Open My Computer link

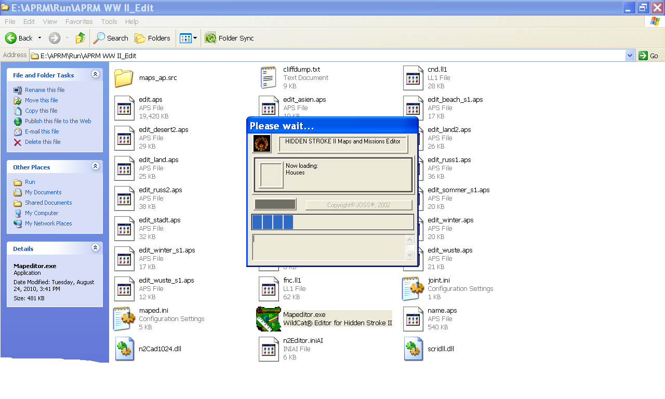coord(42,213)
